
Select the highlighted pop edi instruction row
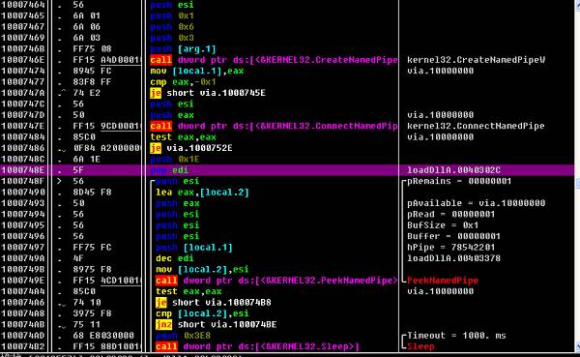pos(287,170)
